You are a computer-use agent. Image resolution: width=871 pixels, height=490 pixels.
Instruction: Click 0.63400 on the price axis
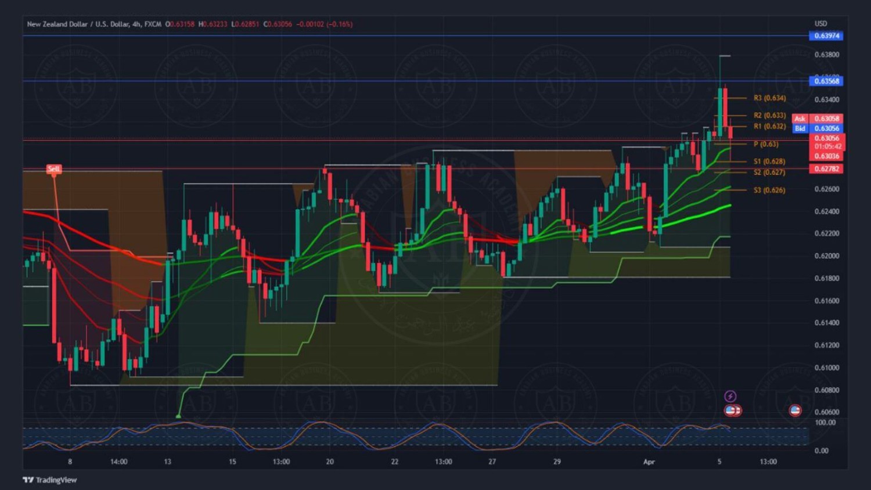827,100
